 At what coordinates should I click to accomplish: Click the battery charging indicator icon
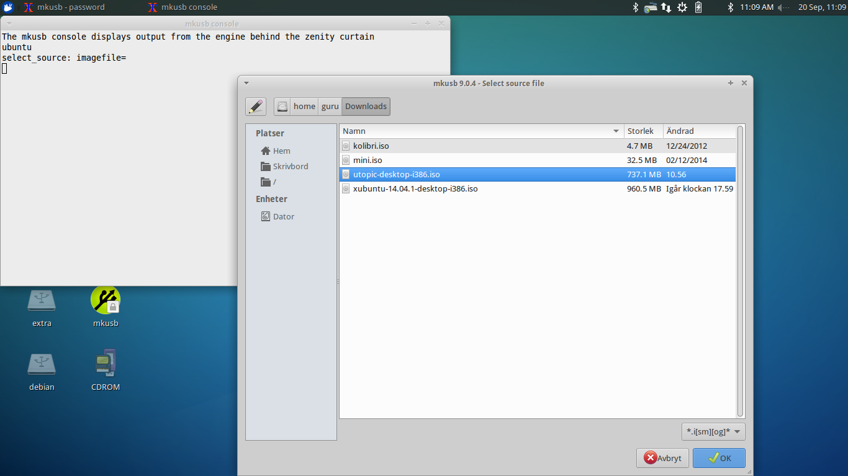pos(698,7)
